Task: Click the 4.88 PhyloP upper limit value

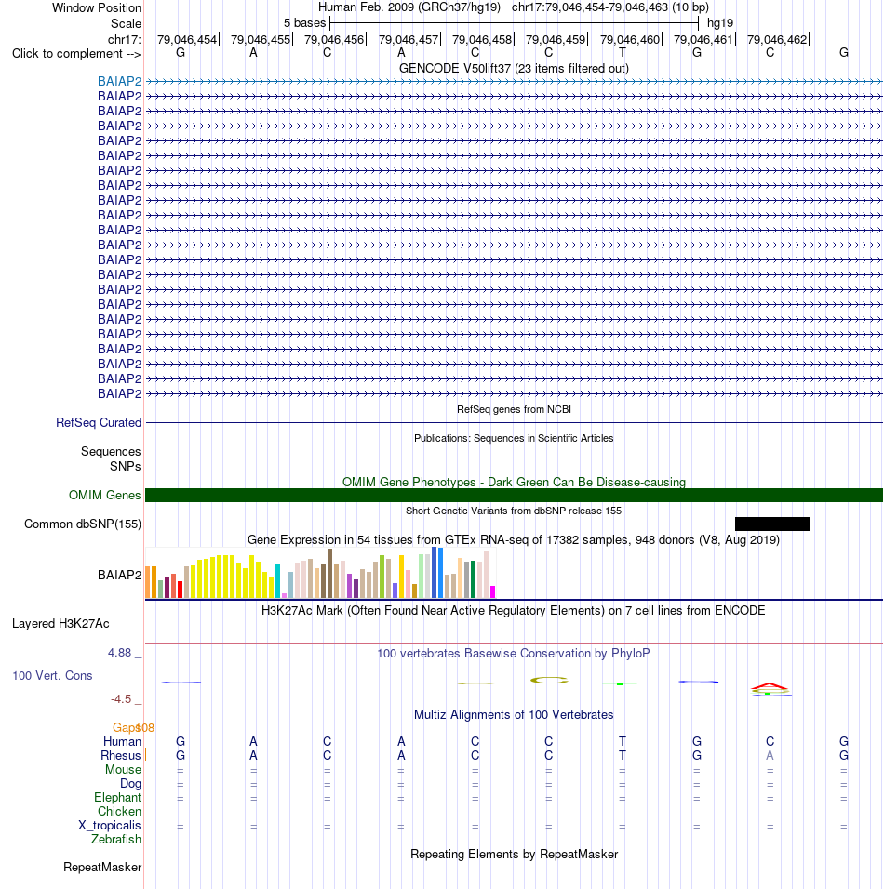Action: 120,653
